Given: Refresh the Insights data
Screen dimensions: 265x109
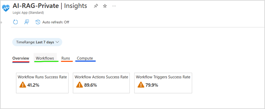Looking at the screenshot, I should [x=16, y=22].
